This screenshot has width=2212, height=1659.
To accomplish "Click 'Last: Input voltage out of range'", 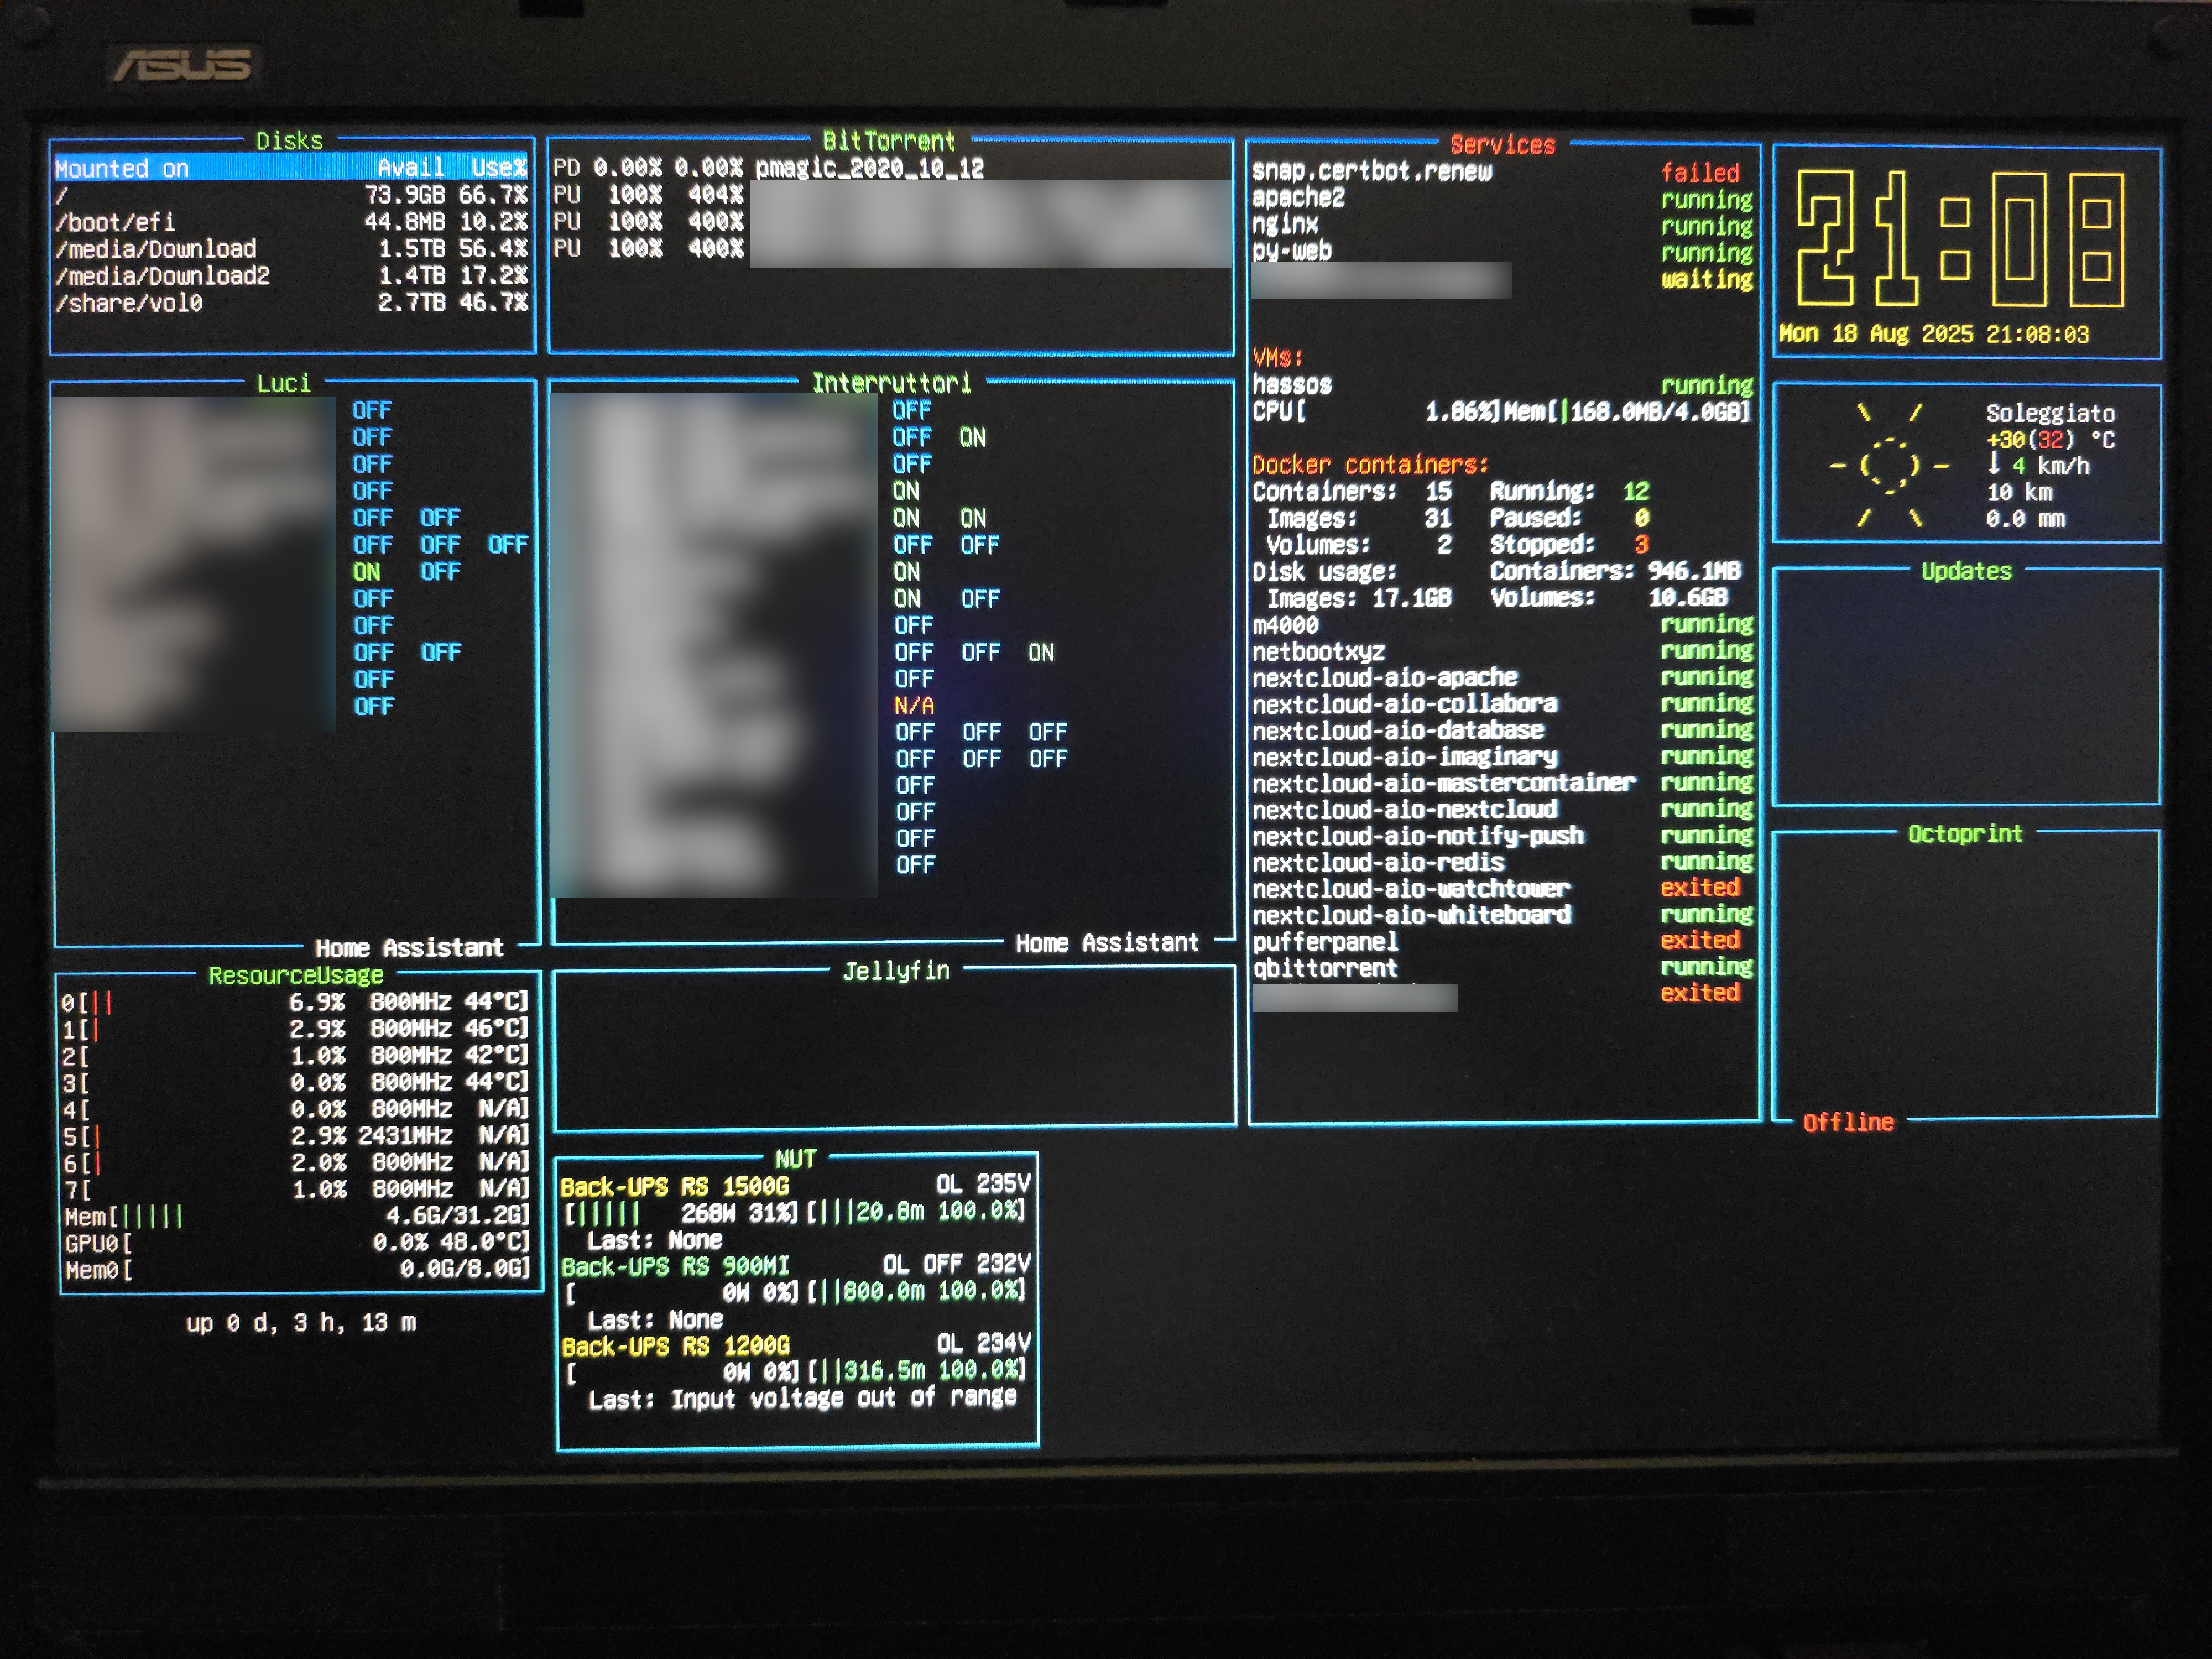I will point(802,1398).
